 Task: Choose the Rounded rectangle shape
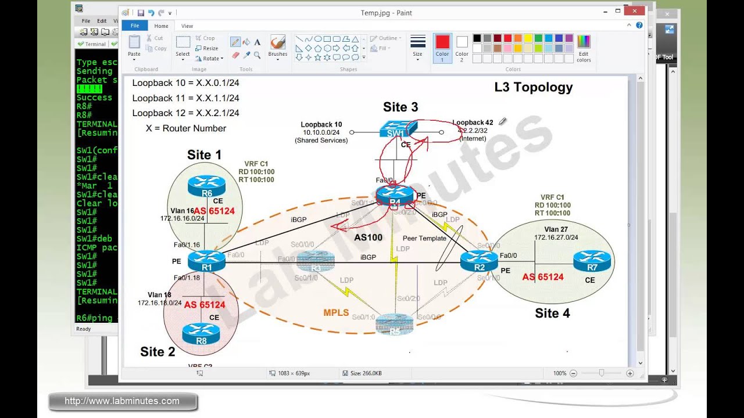pyautogui.click(x=337, y=39)
